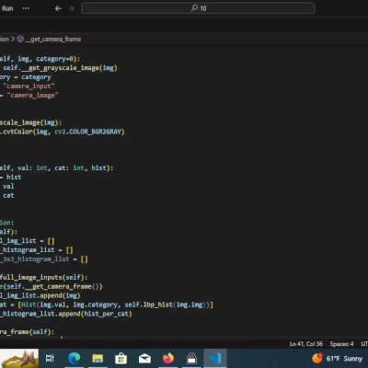Click self.__get_grayscale_image(img) call

(60, 68)
